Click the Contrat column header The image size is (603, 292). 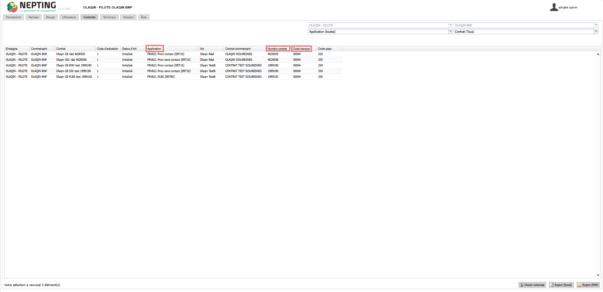point(75,49)
